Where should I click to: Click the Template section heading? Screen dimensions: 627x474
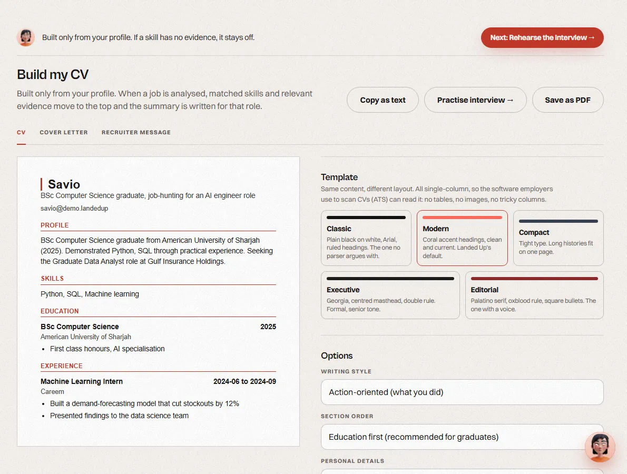[x=339, y=177]
